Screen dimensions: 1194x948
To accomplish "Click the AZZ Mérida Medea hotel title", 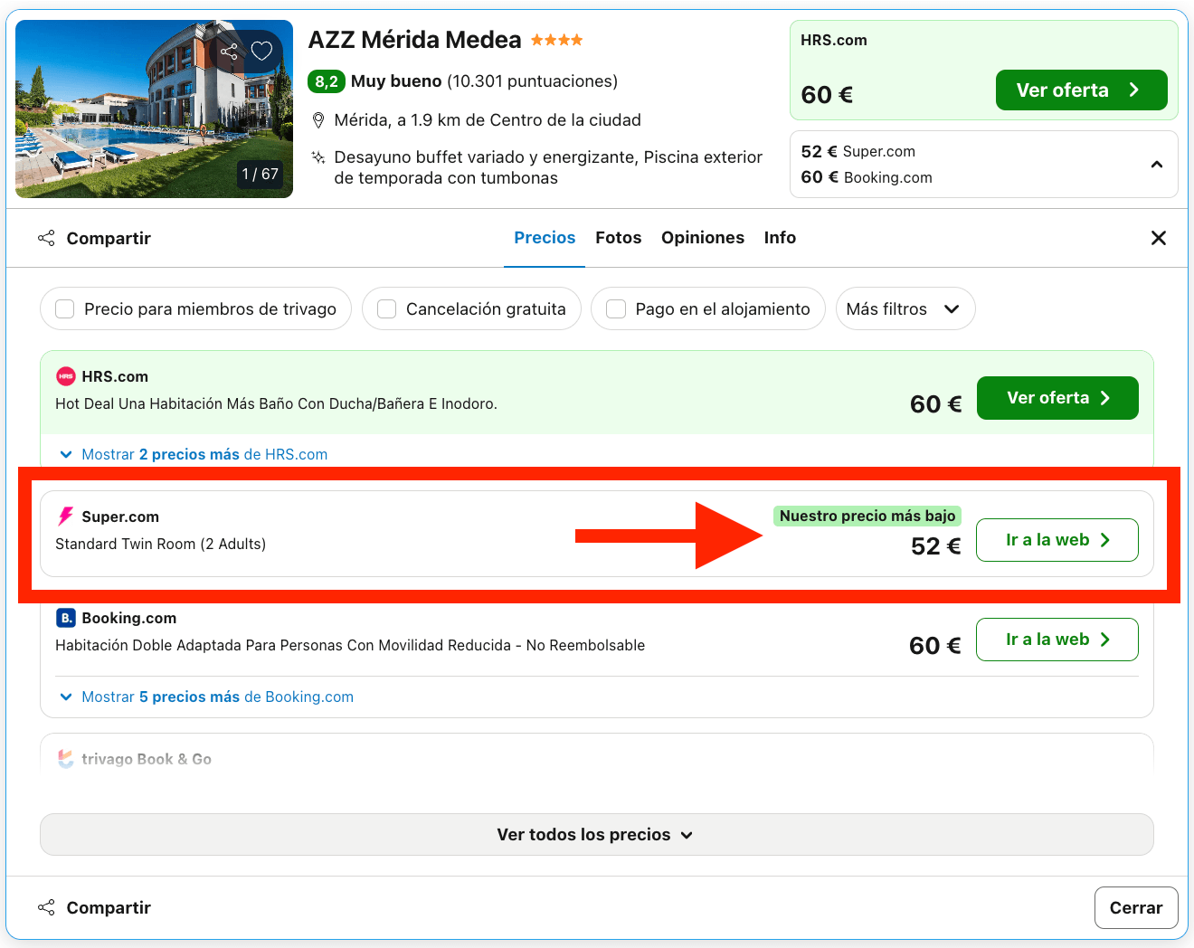I will pyautogui.click(x=415, y=40).
